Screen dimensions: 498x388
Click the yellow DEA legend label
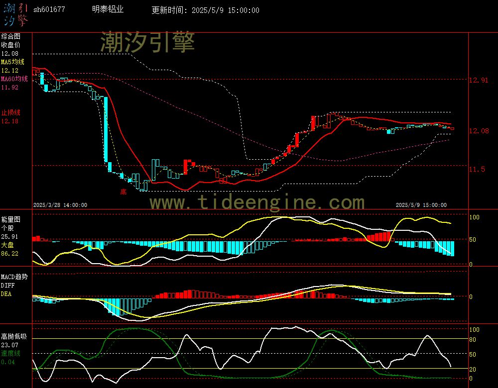(x=6, y=294)
